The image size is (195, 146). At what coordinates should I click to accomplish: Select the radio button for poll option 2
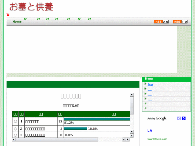click(16, 129)
